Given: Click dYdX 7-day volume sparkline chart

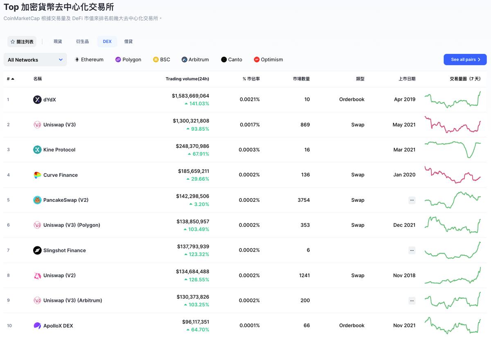Looking at the screenshot, I should pos(453,99).
